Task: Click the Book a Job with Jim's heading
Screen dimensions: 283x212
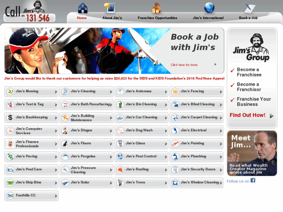Action: pyautogui.click(x=195, y=42)
